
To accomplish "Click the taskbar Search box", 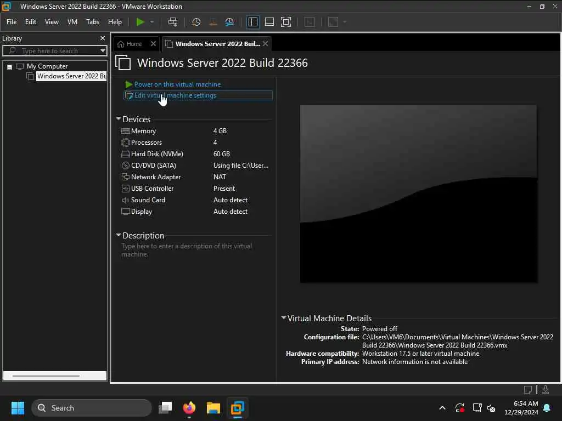I will (x=92, y=408).
